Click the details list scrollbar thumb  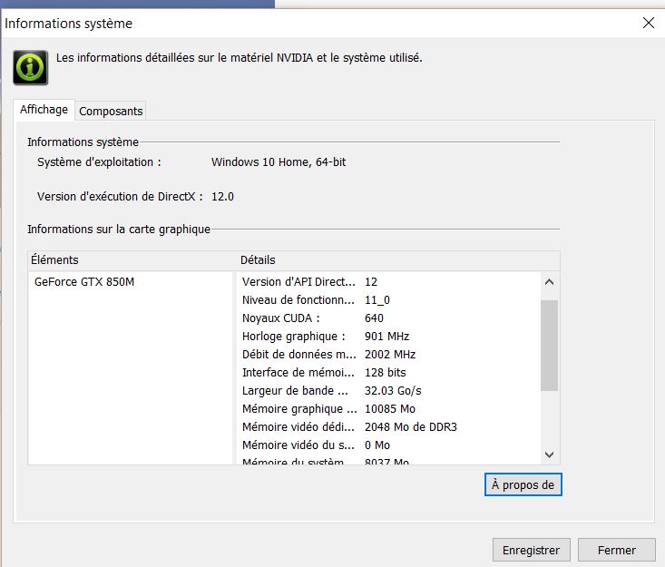[549, 346]
